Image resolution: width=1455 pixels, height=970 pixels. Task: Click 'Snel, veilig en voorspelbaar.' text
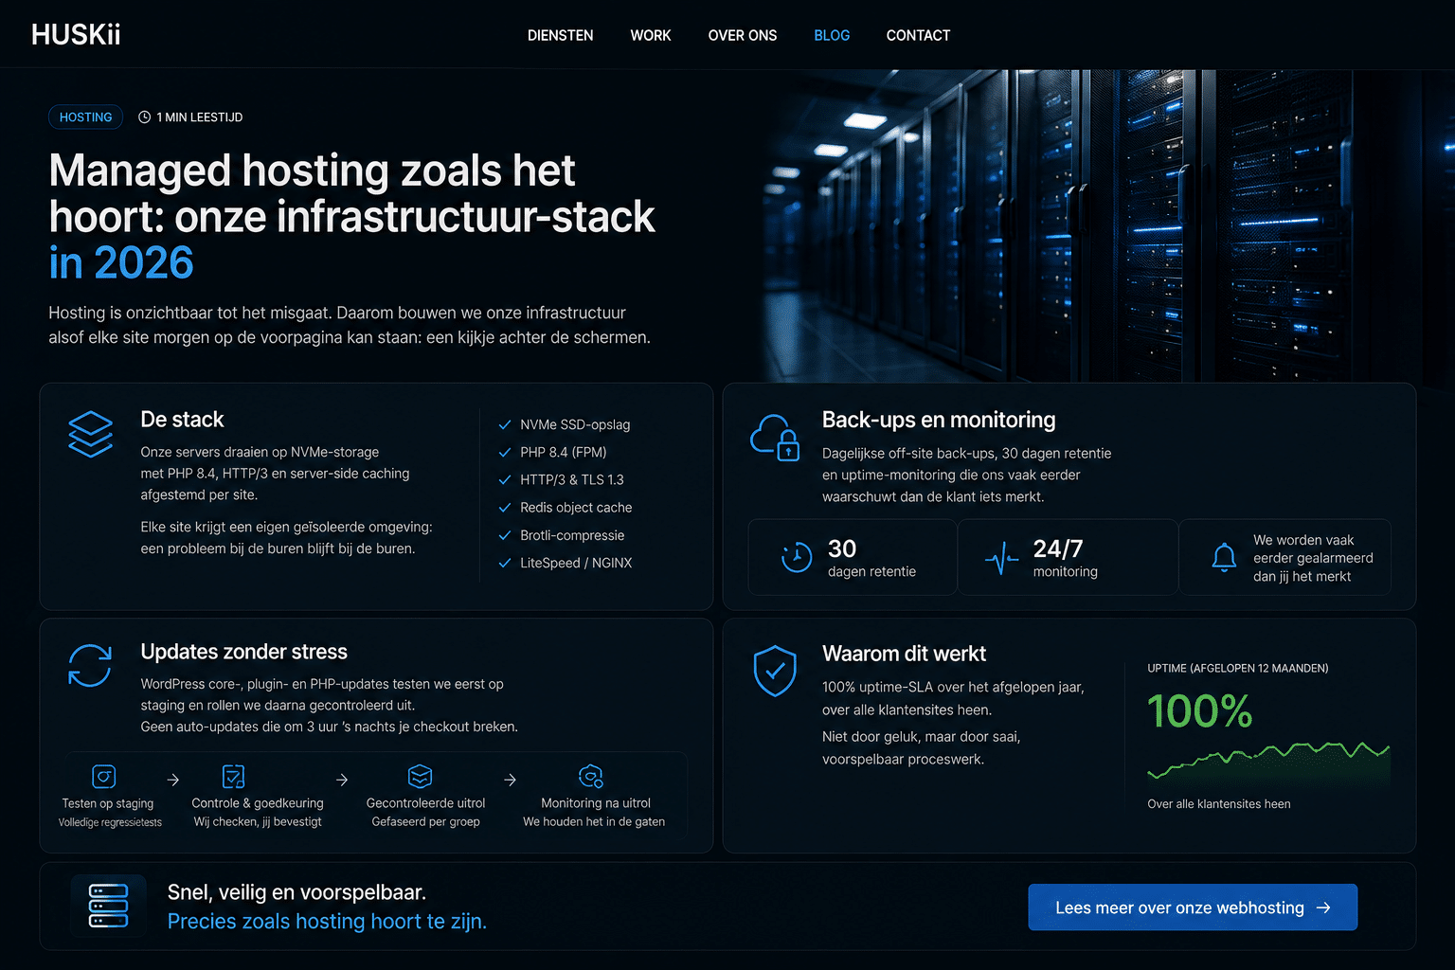(x=296, y=892)
